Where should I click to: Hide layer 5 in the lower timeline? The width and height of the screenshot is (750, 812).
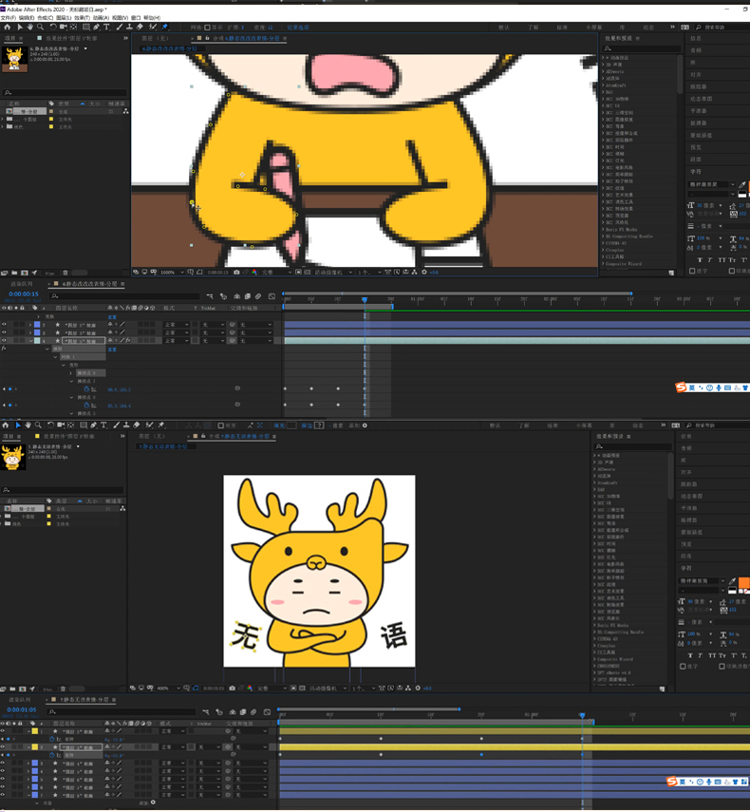coord(3,780)
